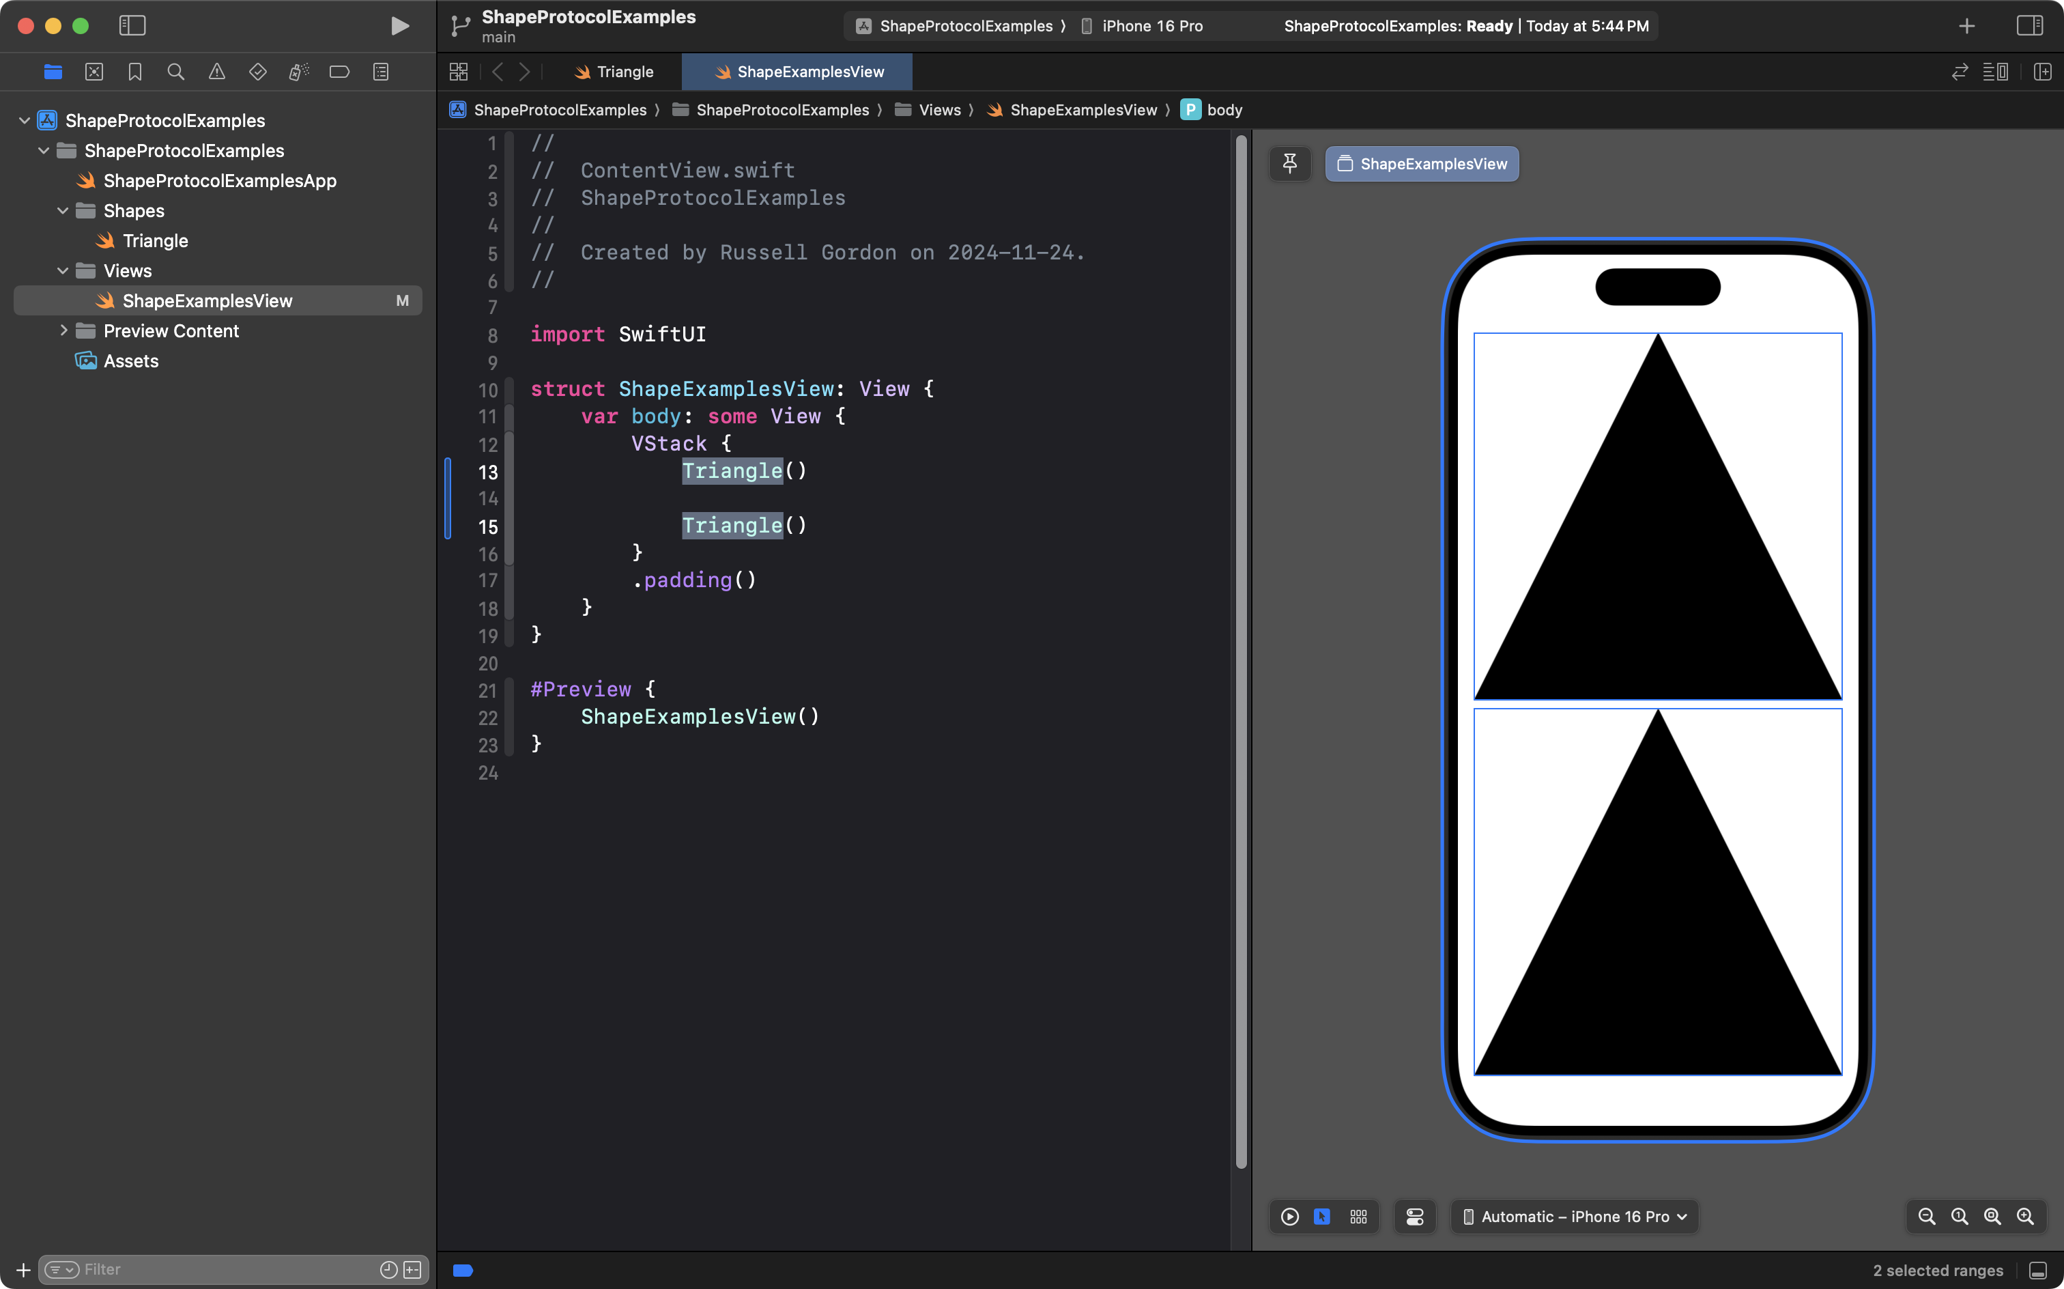Collapse the Shapes folder
The height and width of the screenshot is (1289, 2064).
pyautogui.click(x=63, y=210)
